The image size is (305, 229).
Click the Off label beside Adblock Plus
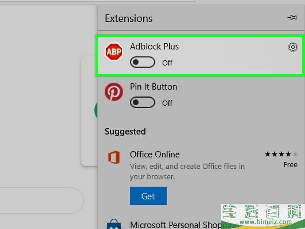click(167, 63)
